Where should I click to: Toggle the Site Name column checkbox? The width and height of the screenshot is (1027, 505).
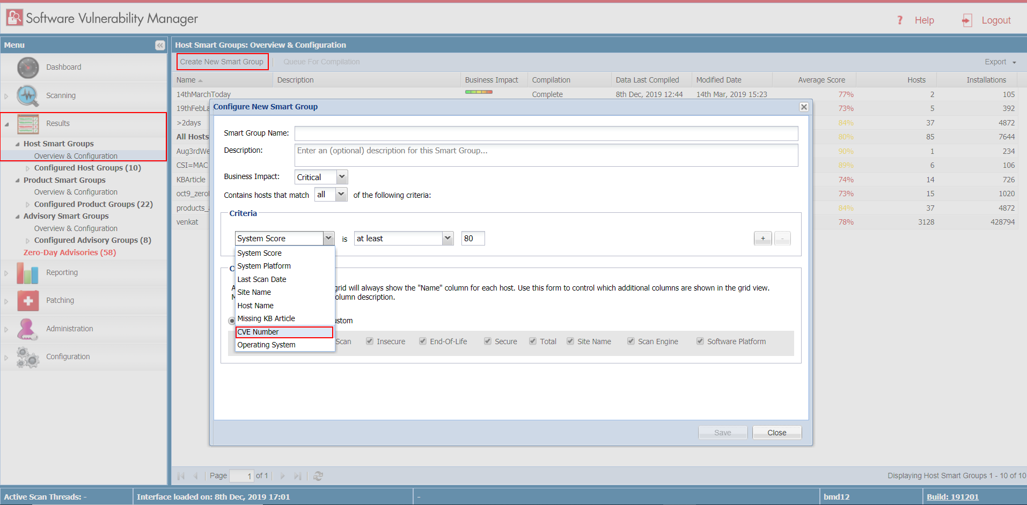tap(570, 341)
